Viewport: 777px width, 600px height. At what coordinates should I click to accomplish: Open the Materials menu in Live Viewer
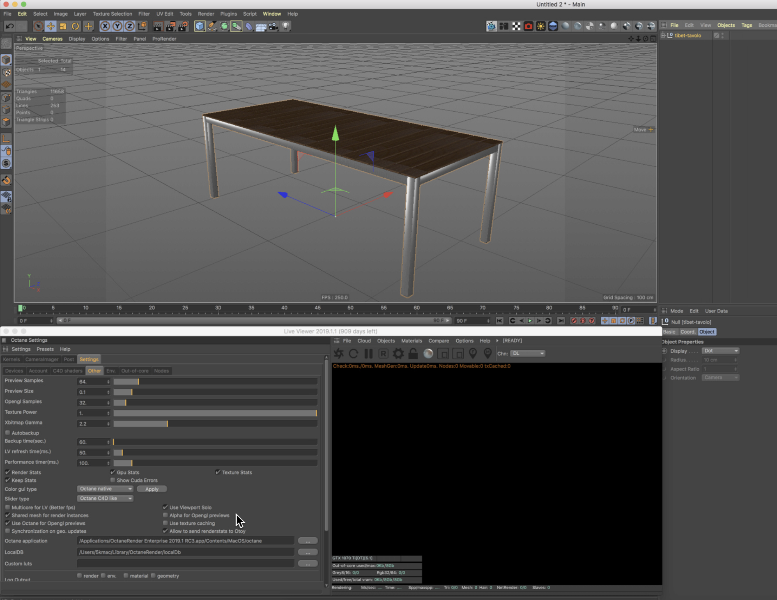411,341
